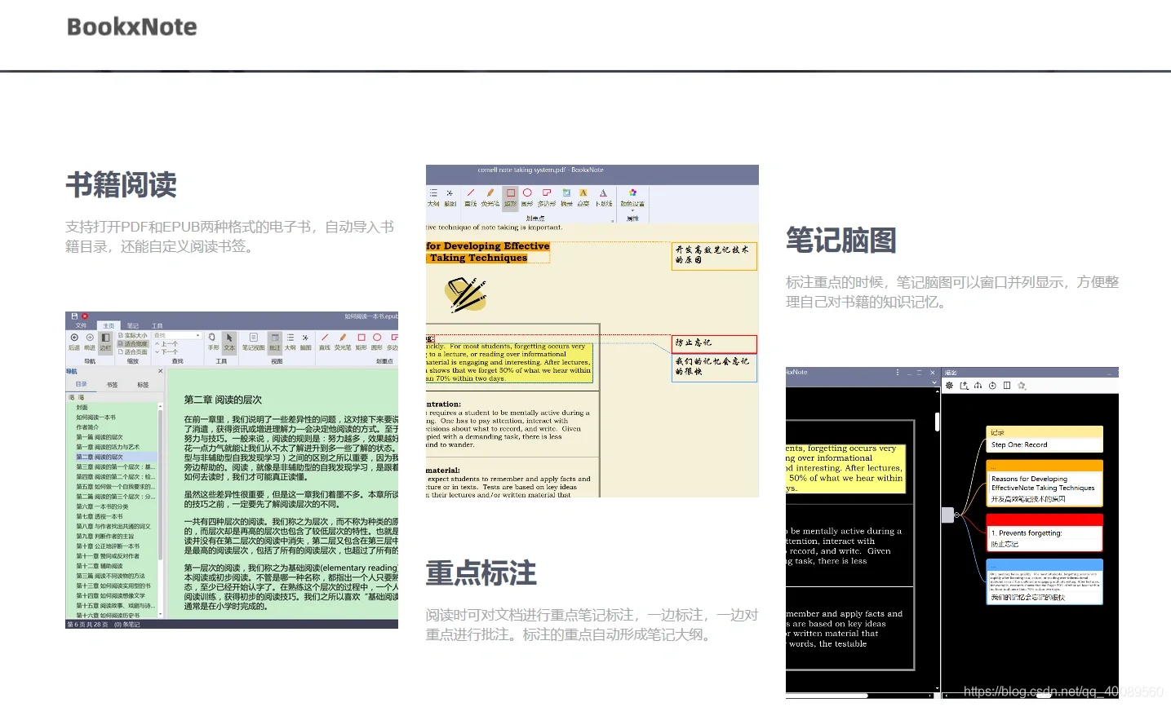1171x707 pixels.
Task: Select the 矩形 rectangle tool in epub reader
Action: (x=361, y=342)
